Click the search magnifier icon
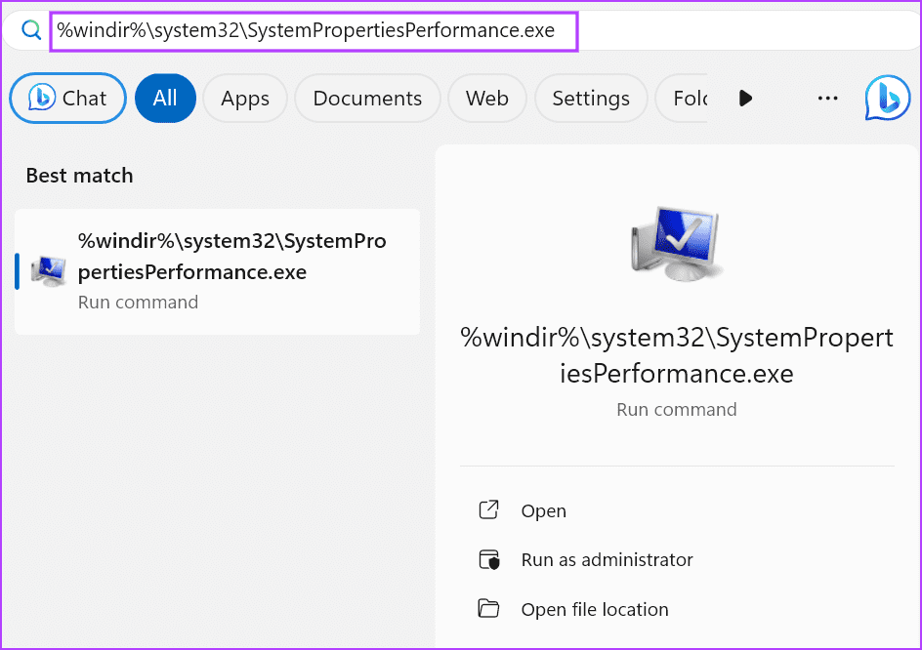 31,31
